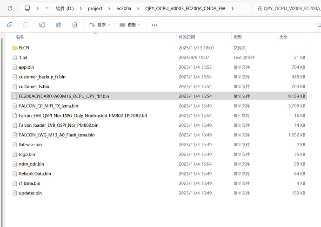Click the Rename icon in the toolbar
Viewport: 321px width, 227px height.
coord(42,25)
